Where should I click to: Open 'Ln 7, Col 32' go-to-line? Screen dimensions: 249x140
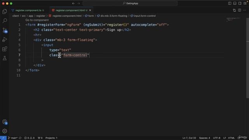point(189,138)
